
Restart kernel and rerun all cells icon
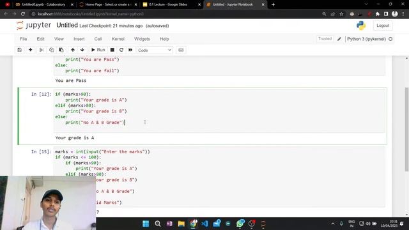pyautogui.click(x=130, y=50)
